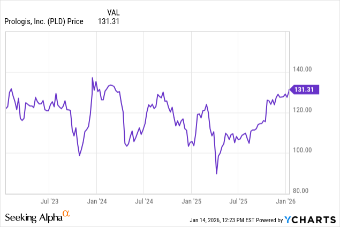The width and height of the screenshot is (340, 227).
Task: Click the 100.00 y-axis label
Action: pos(303,150)
